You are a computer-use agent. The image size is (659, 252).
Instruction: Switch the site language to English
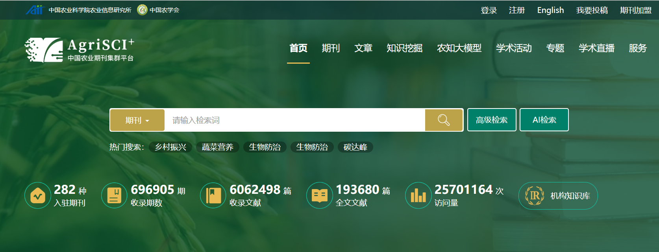pos(550,10)
